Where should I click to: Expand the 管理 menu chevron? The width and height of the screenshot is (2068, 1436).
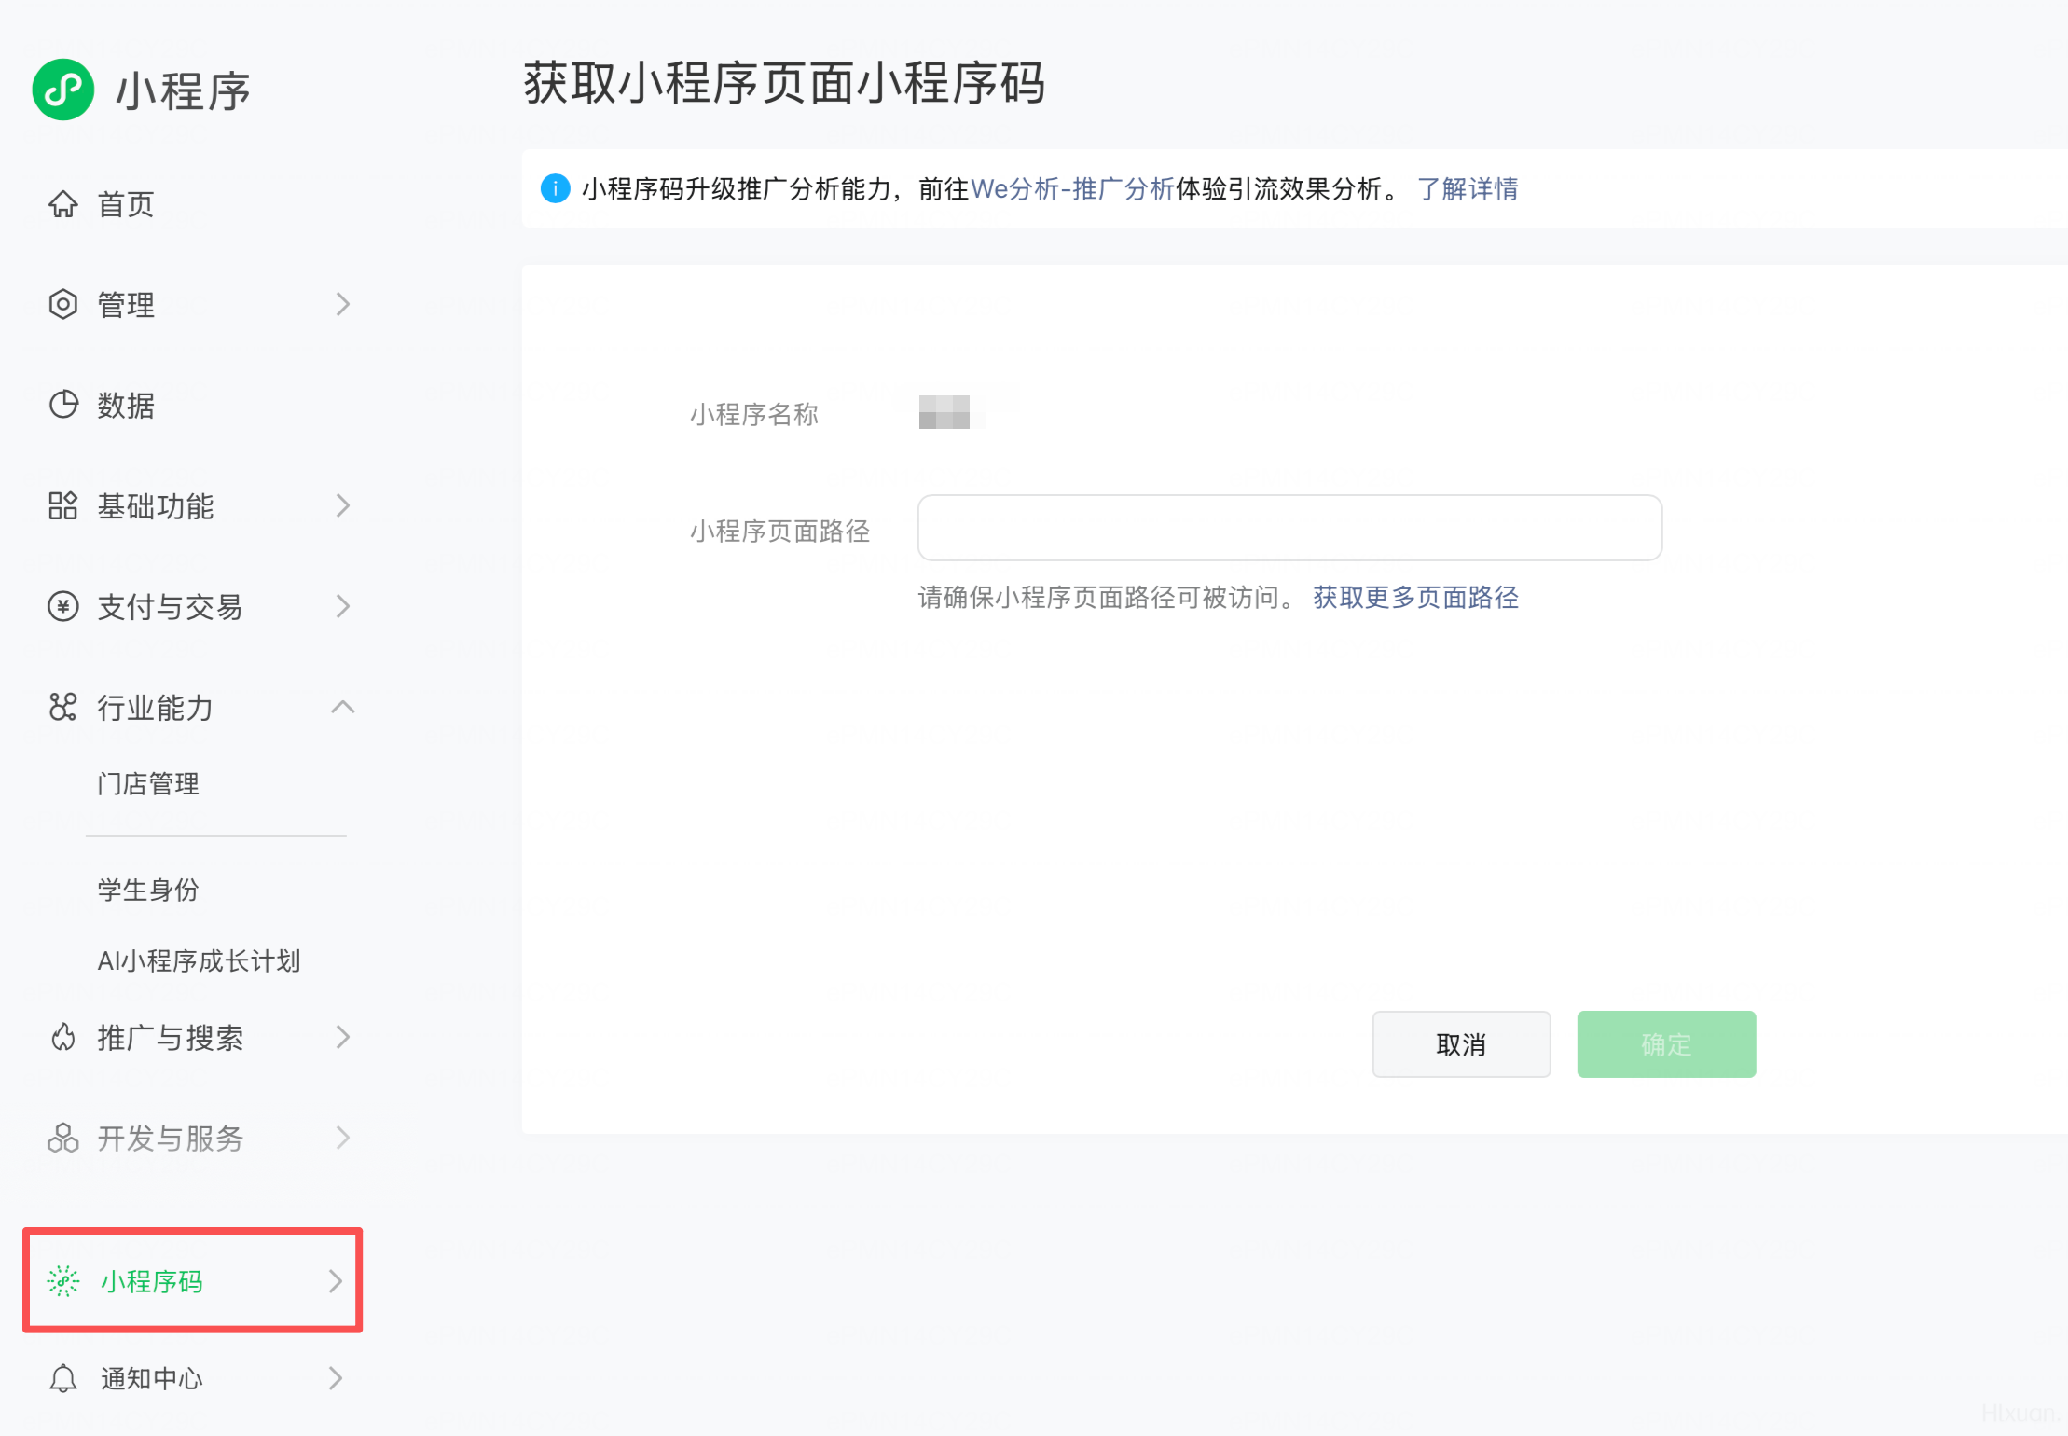click(x=342, y=304)
